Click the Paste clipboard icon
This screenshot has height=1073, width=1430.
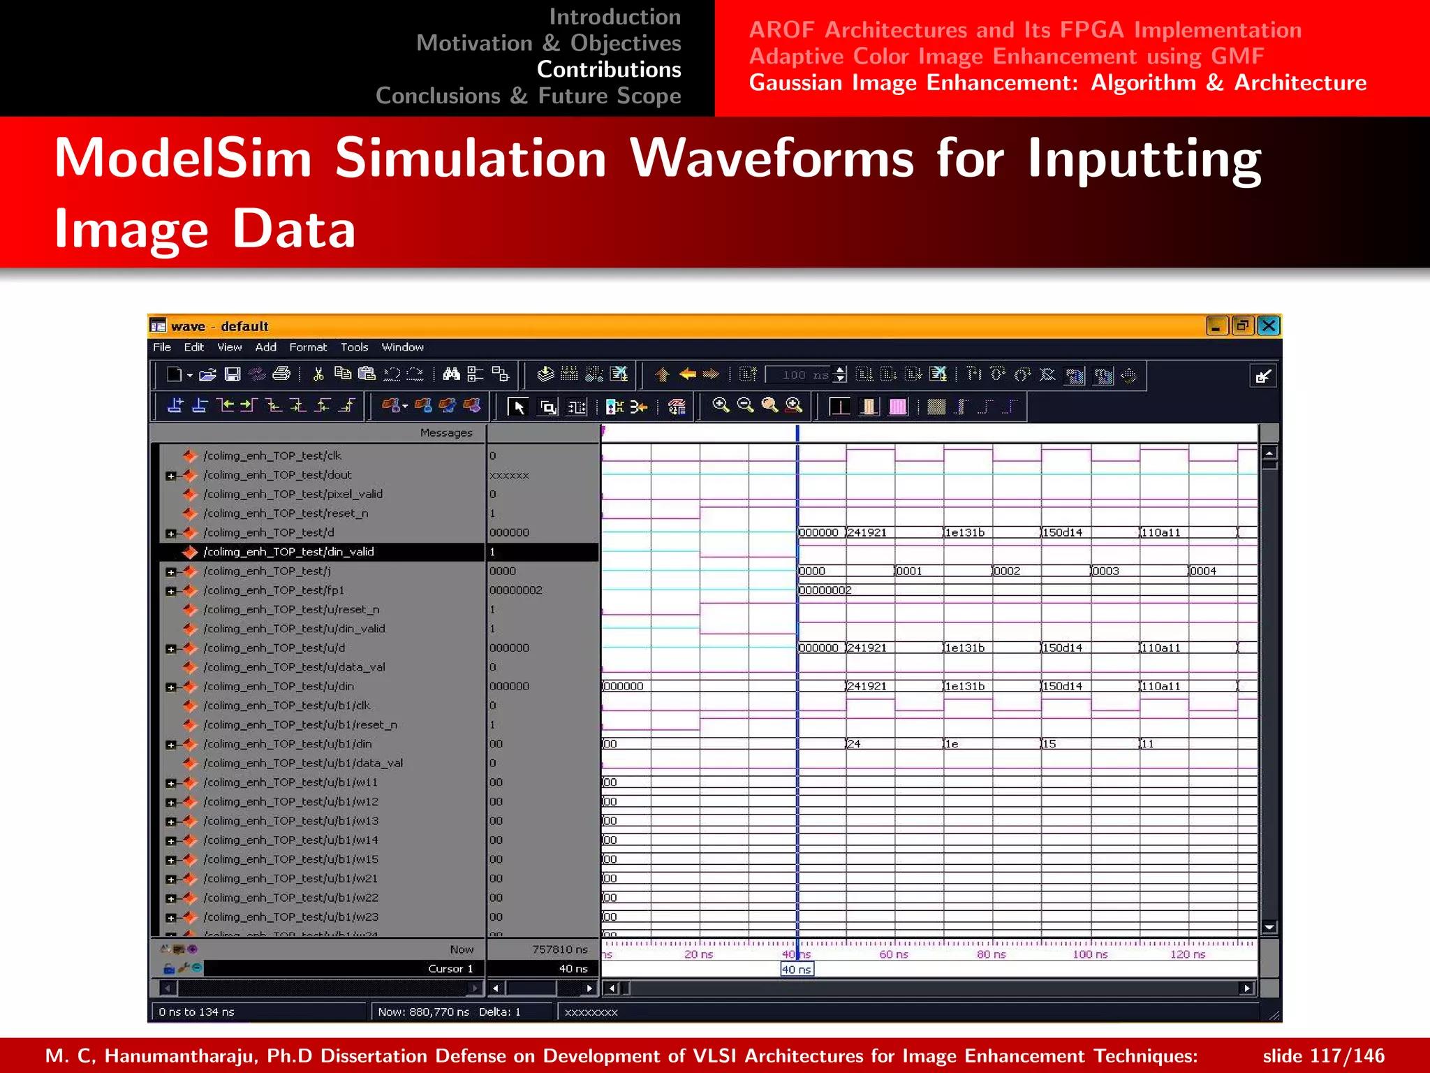pyautogui.click(x=367, y=374)
